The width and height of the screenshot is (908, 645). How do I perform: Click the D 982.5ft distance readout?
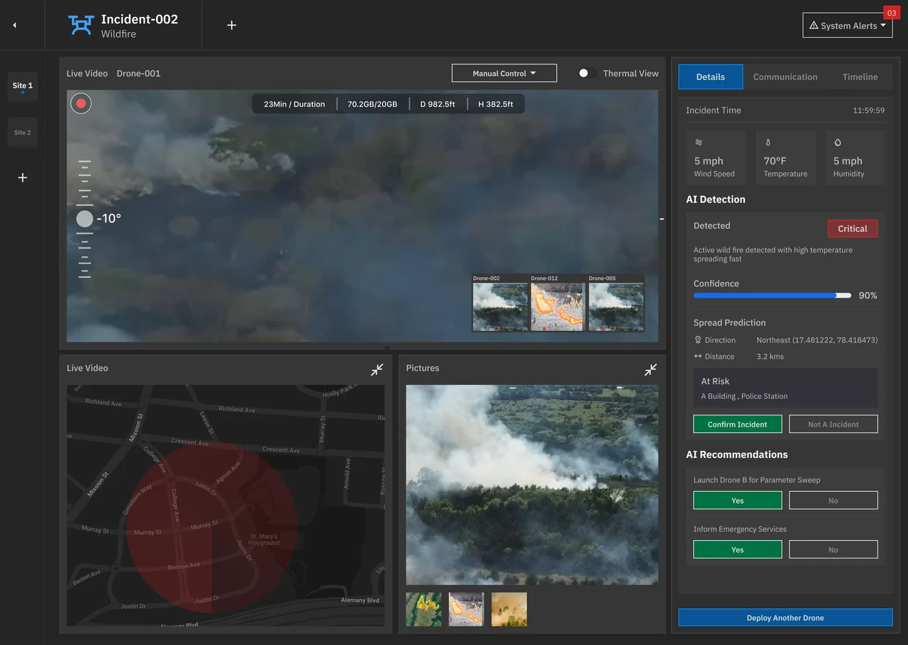[438, 104]
